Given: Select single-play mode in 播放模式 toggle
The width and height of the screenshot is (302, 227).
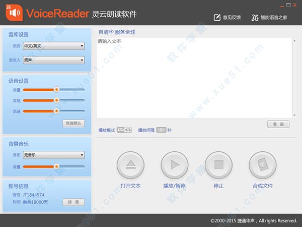Looking at the screenshot, I should (x=121, y=130).
